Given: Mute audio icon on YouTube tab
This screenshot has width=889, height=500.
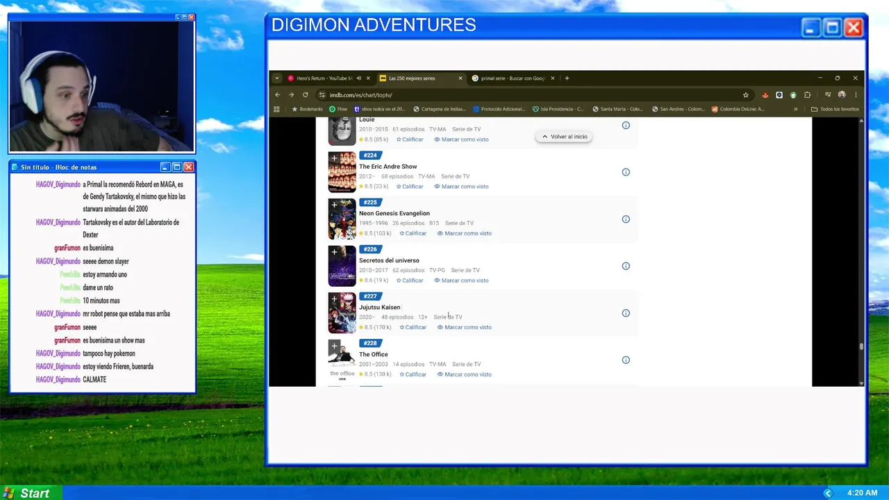Looking at the screenshot, I should 358,78.
